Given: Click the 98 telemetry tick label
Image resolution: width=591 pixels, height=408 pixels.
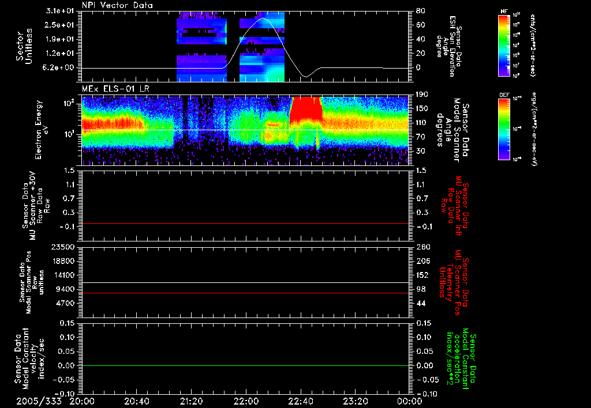Looking at the screenshot, I should [421, 289].
